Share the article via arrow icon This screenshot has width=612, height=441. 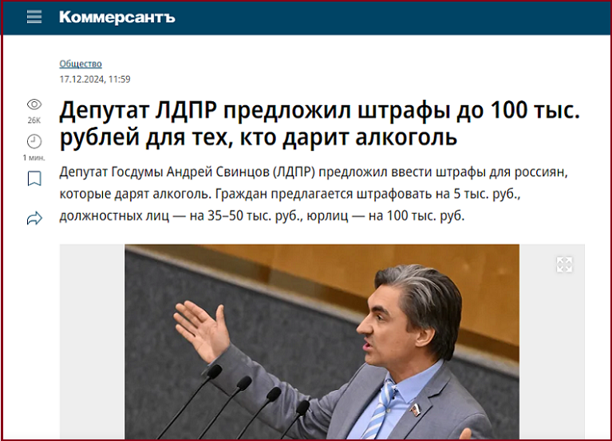(34, 218)
